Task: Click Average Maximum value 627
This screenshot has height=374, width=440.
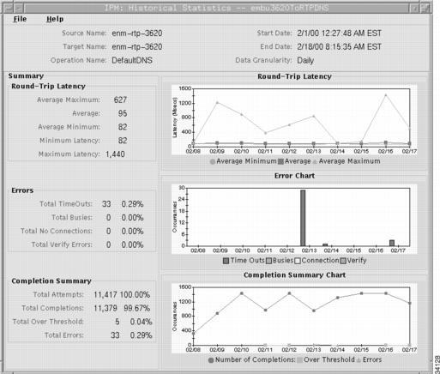Action: click(120, 100)
